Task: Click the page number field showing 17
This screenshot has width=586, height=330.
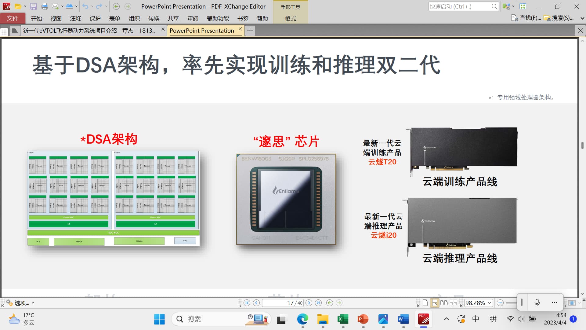Action: [283, 303]
